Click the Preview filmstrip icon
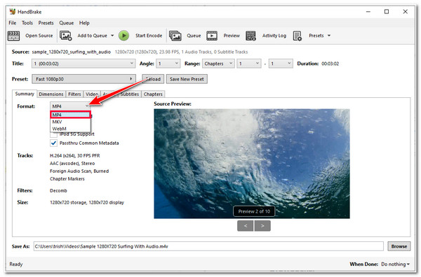The image size is (421, 277). tap(212, 36)
